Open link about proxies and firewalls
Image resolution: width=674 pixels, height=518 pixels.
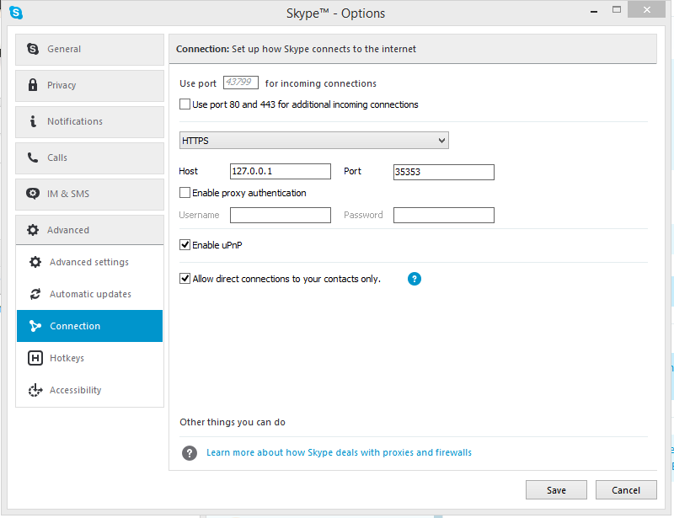pos(340,452)
